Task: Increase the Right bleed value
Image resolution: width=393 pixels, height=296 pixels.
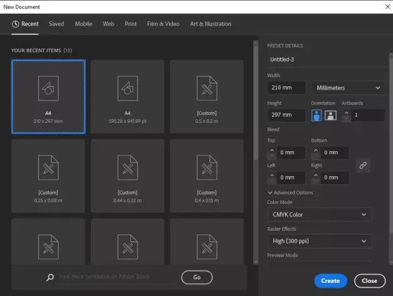Action: tap(316, 175)
